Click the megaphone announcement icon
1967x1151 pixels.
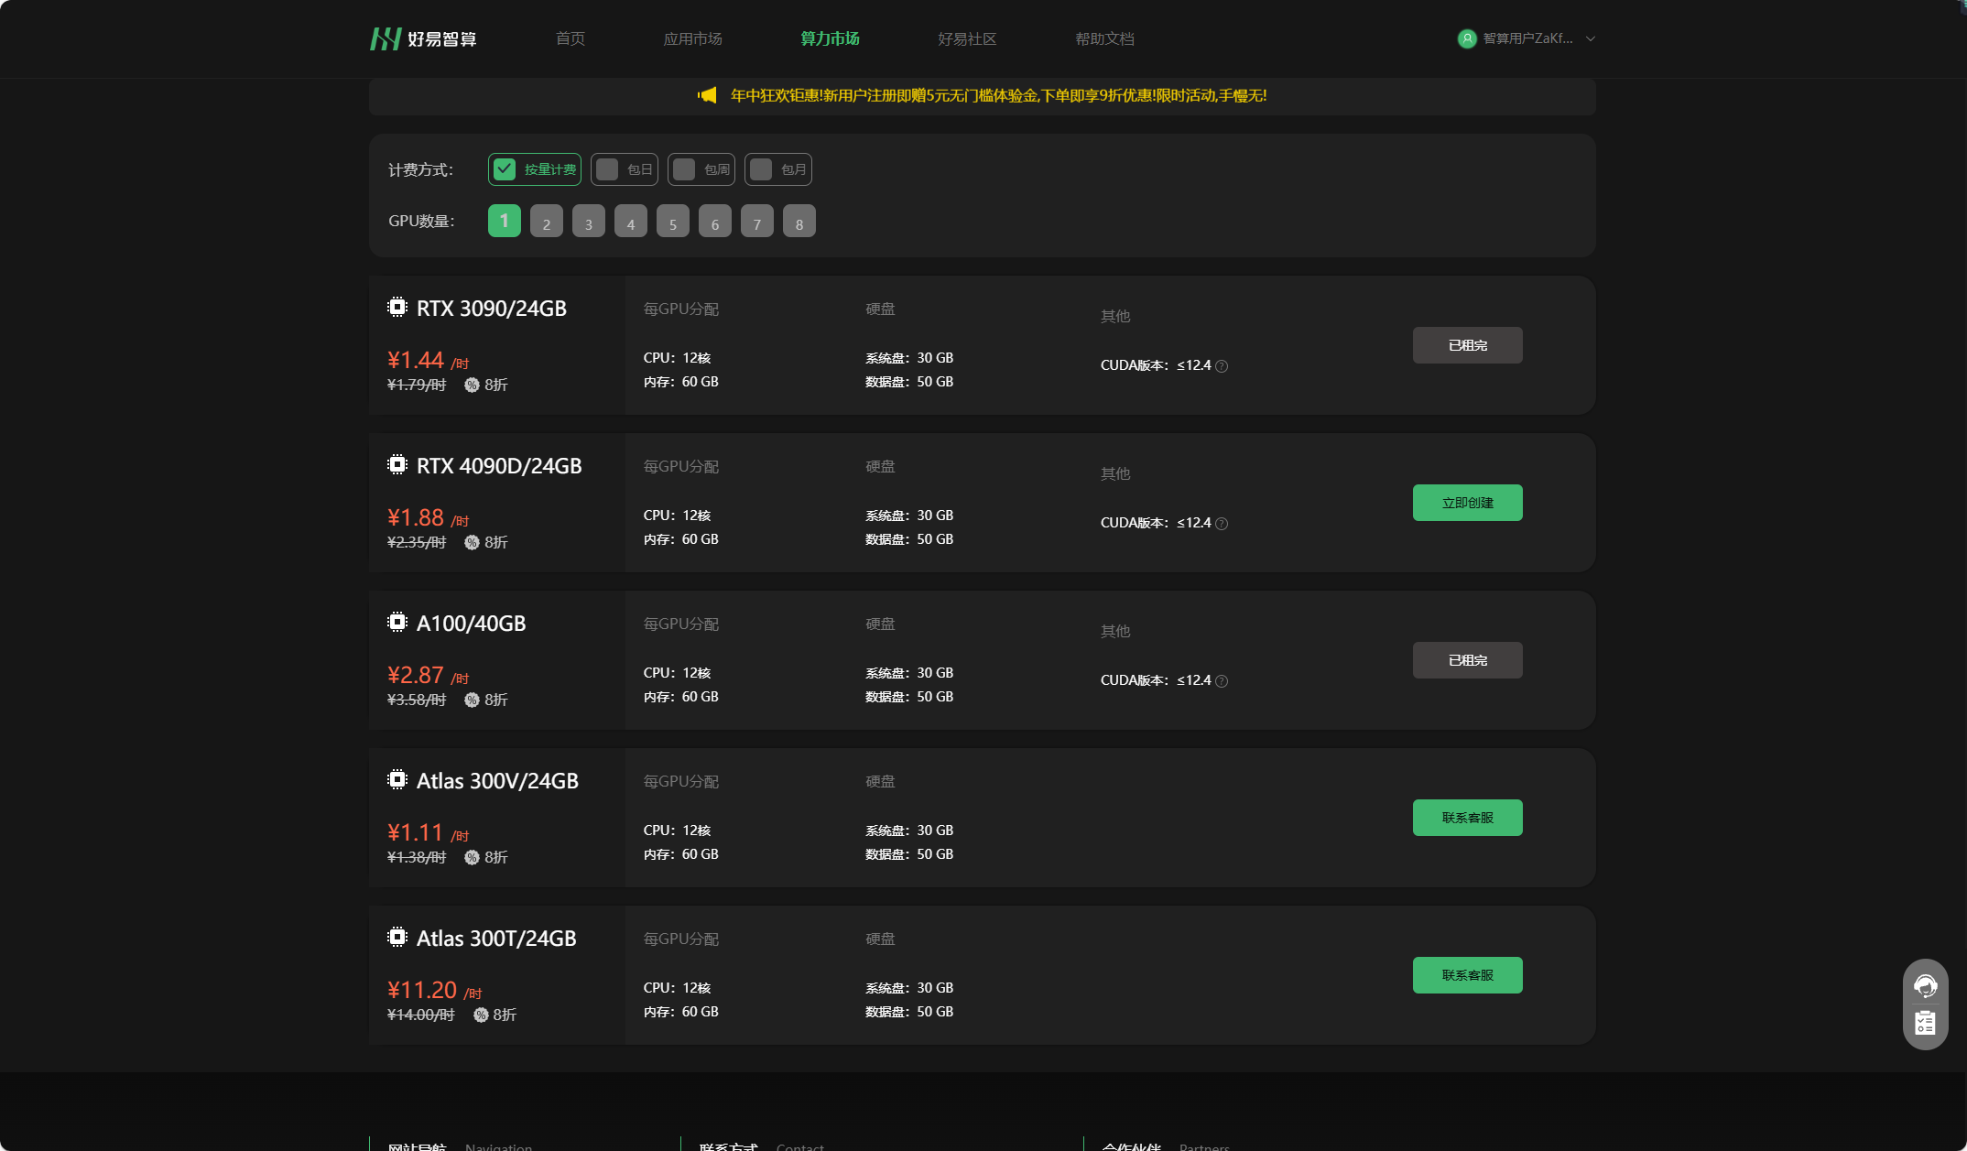(x=707, y=95)
